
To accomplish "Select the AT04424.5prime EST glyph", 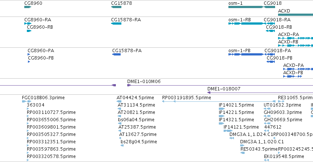I will (x=119, y=101).
